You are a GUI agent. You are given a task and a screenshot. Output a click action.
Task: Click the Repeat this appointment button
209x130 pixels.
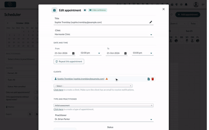click(69, 62)
